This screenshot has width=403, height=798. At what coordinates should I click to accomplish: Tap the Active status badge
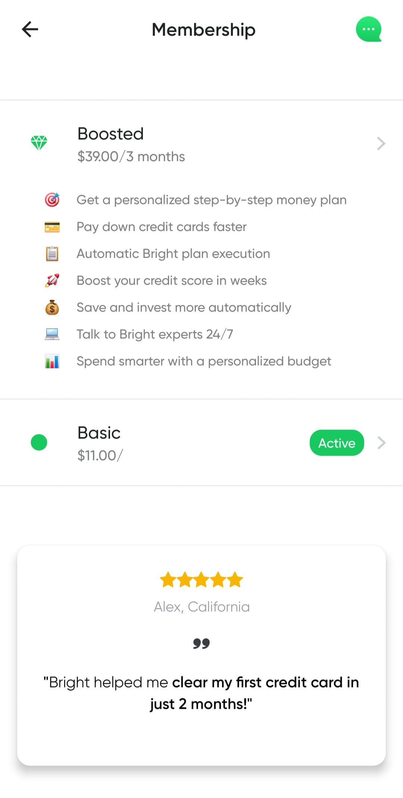pyautogui.click(x=337, y=443)
